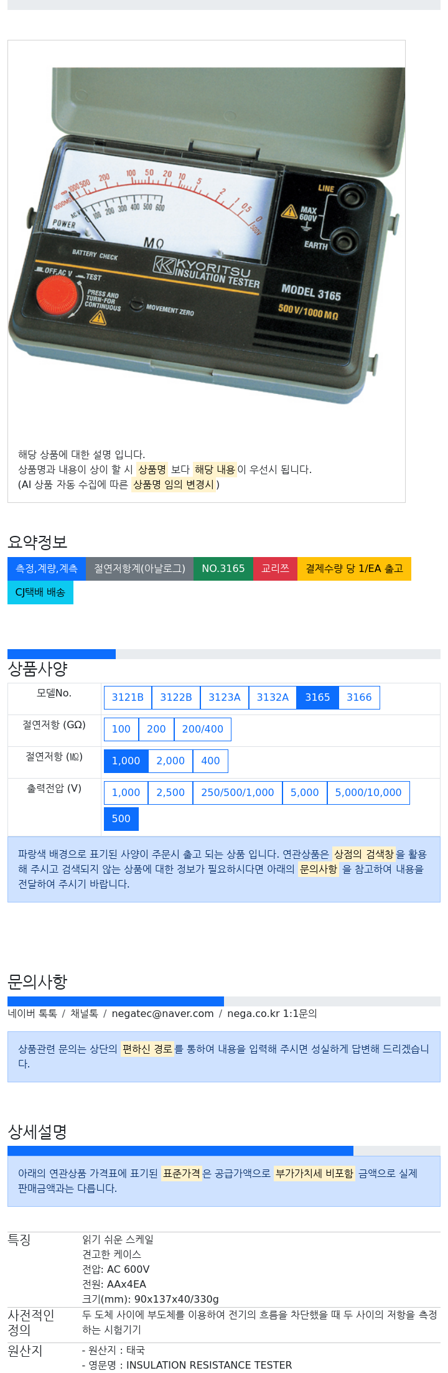Choose 250/500/1,000 output voltage
The image size is (448, 1373).
coord(238,792)
